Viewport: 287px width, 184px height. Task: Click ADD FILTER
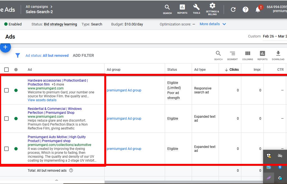click(x=83, y=55)
